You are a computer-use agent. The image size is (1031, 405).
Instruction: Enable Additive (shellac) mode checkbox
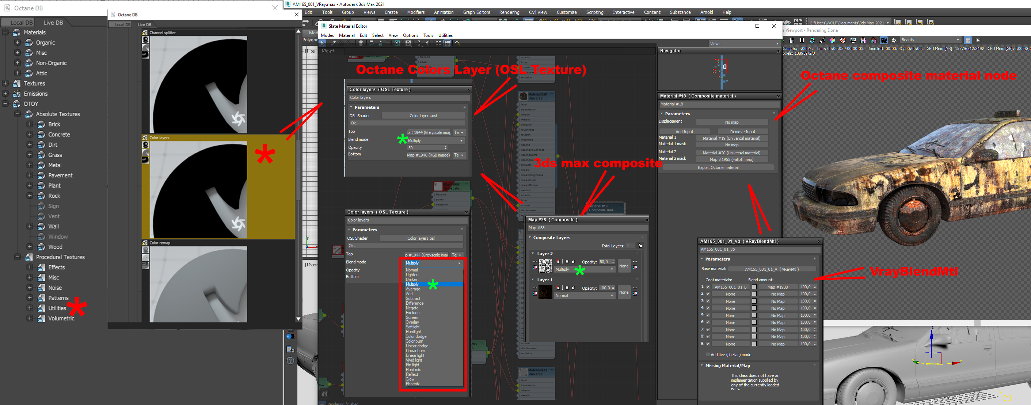coord(708,355)
